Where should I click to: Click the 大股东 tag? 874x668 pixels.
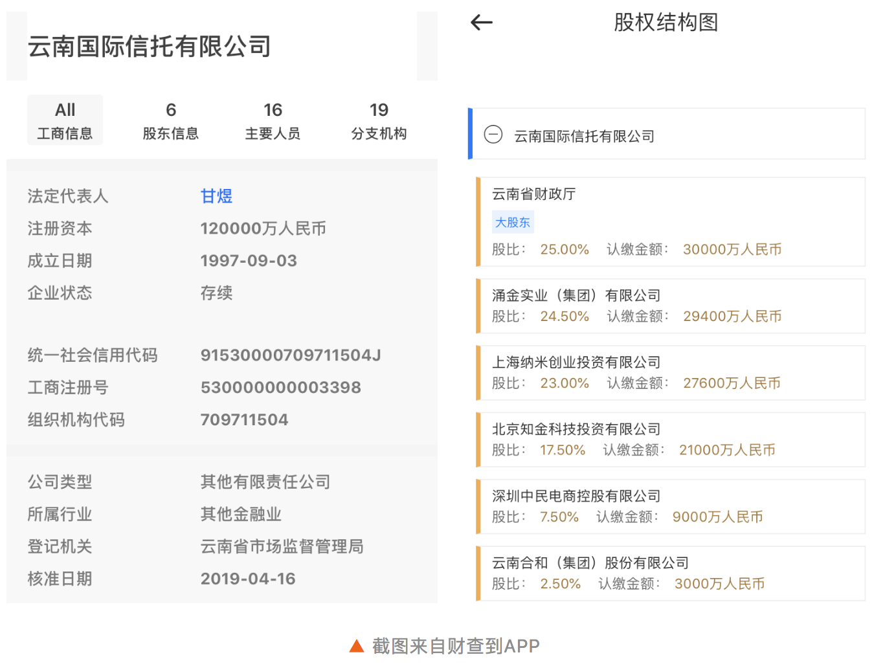tap(513, 222)
